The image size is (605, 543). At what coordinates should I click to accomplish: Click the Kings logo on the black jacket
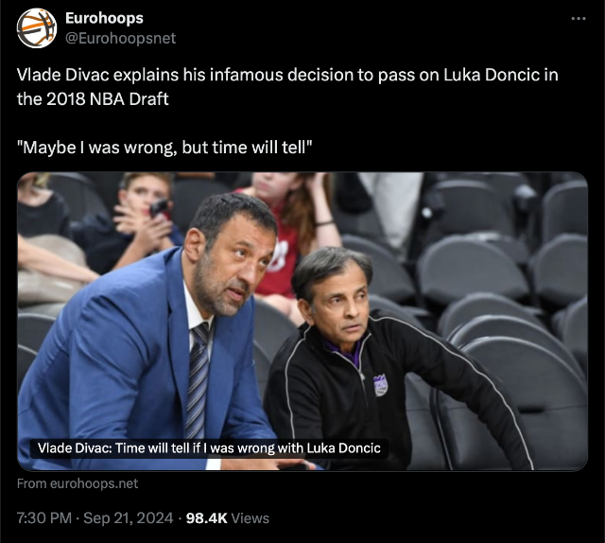380,385
